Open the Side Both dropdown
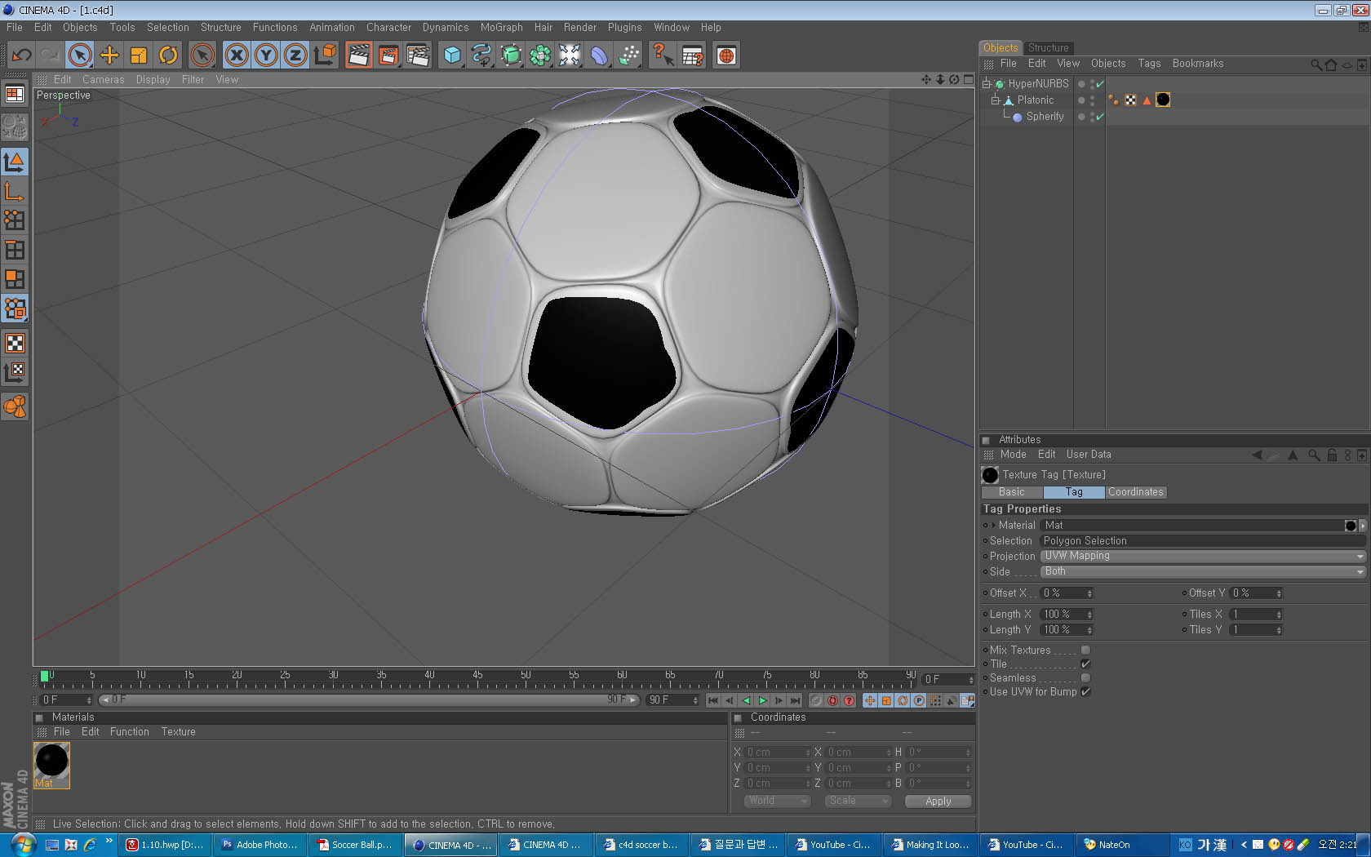 [x=1203, y=571]
